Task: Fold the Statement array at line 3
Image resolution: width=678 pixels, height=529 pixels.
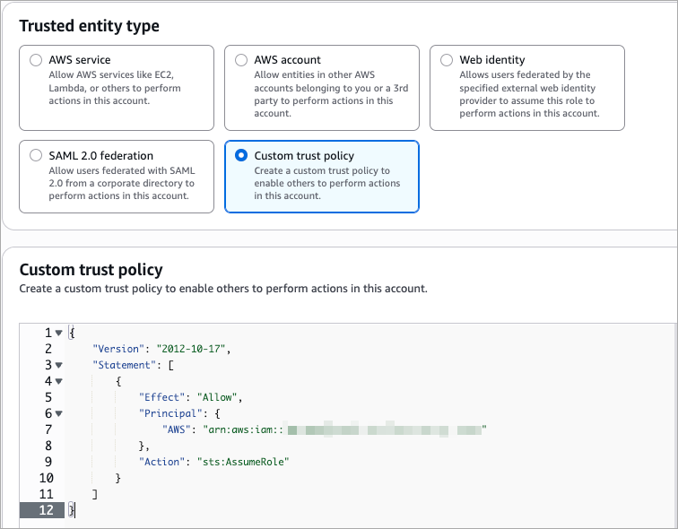Action: click(59, 365)
